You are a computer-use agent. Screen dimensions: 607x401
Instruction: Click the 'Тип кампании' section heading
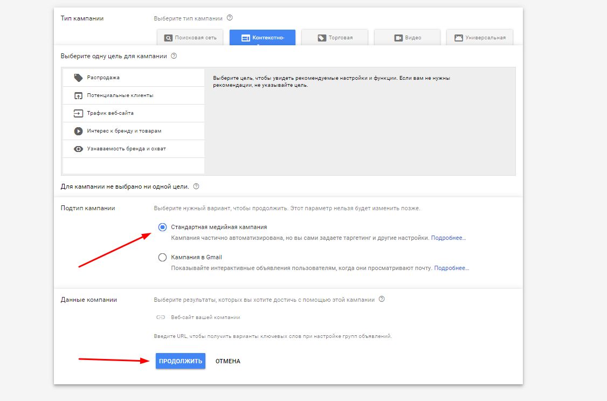point(82,18)
